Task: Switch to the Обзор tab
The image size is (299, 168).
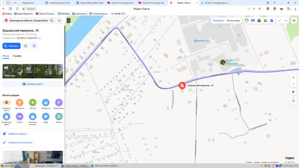Action: click(x=6, y=56)
